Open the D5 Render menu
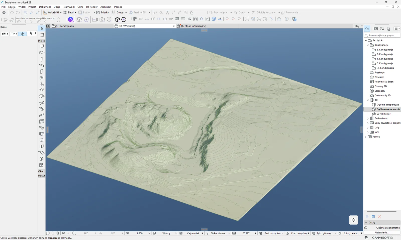The height and width of the screenshot is (240, 401). coord(92,7)
